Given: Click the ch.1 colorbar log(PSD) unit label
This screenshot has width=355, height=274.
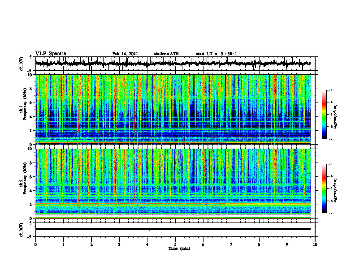Looking at the screenshot, I should 336,116.
